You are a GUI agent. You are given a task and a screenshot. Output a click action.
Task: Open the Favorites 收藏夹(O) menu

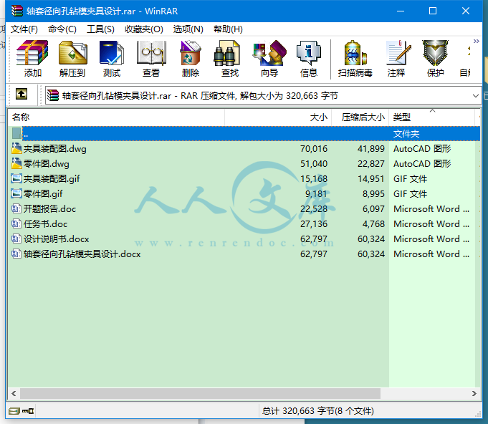(143, 29)
